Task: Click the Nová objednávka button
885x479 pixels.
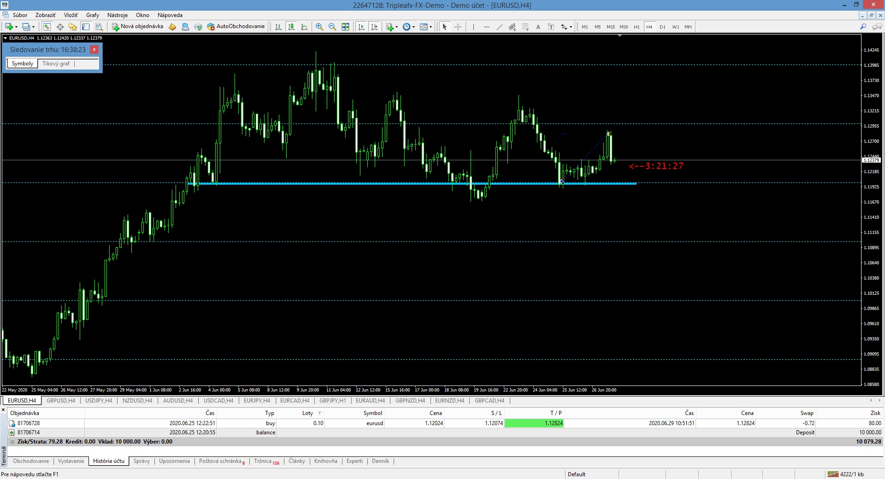Action: click(138, 27)
